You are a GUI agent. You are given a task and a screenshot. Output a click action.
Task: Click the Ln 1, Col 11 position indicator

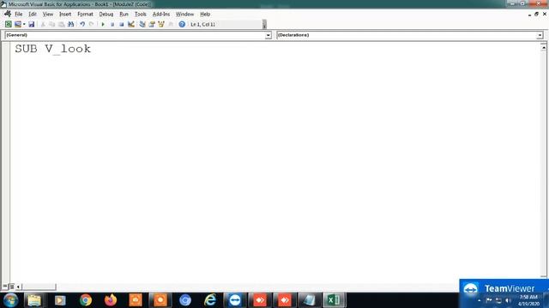click(x=203, y=25)
